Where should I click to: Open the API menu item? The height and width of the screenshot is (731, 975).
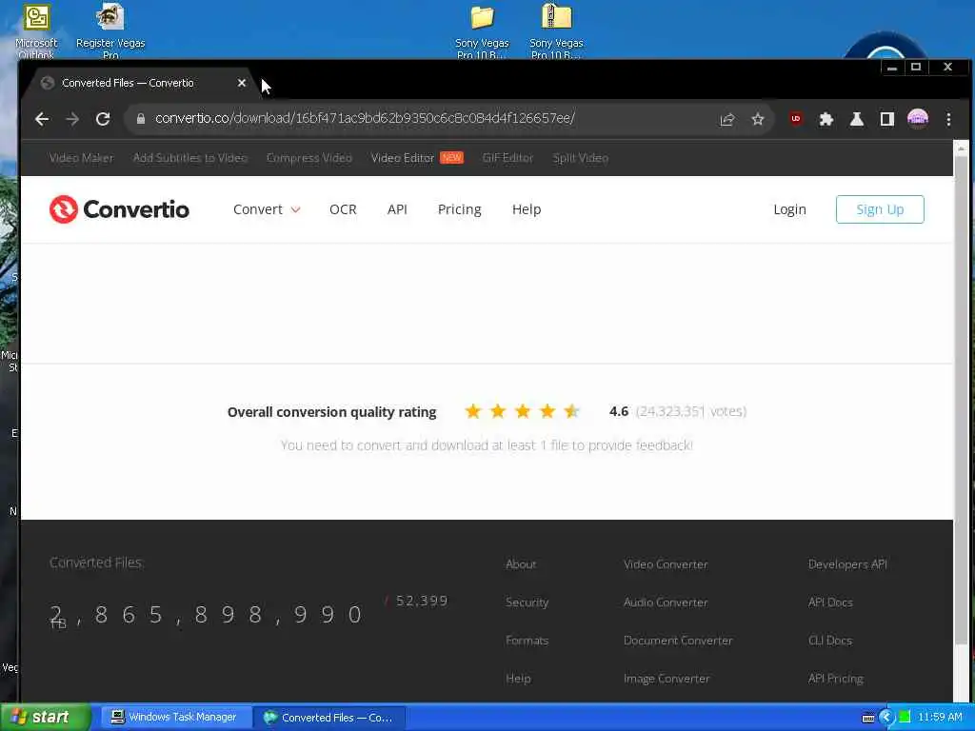click(x=397, y=209)
